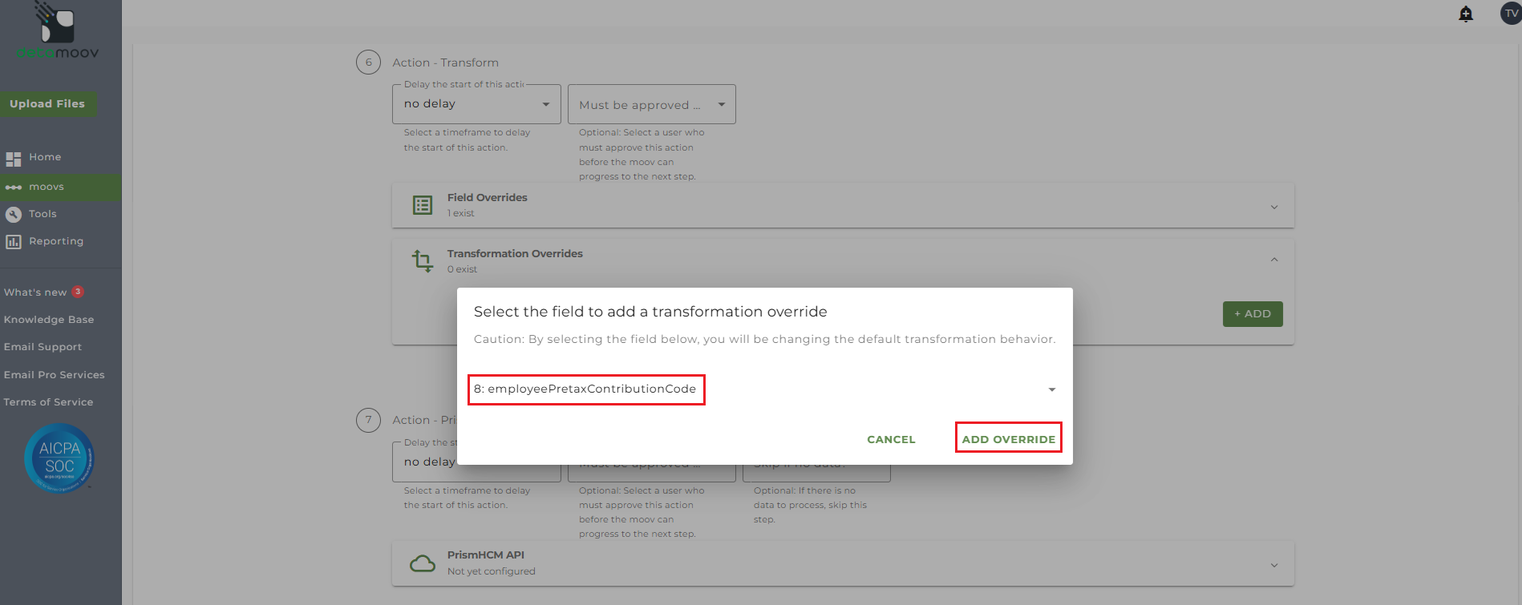Image resolution: width=1522 pixels, height=605 pixels.
Task: Click the Reporting chart icon
Action: point(14,242)
